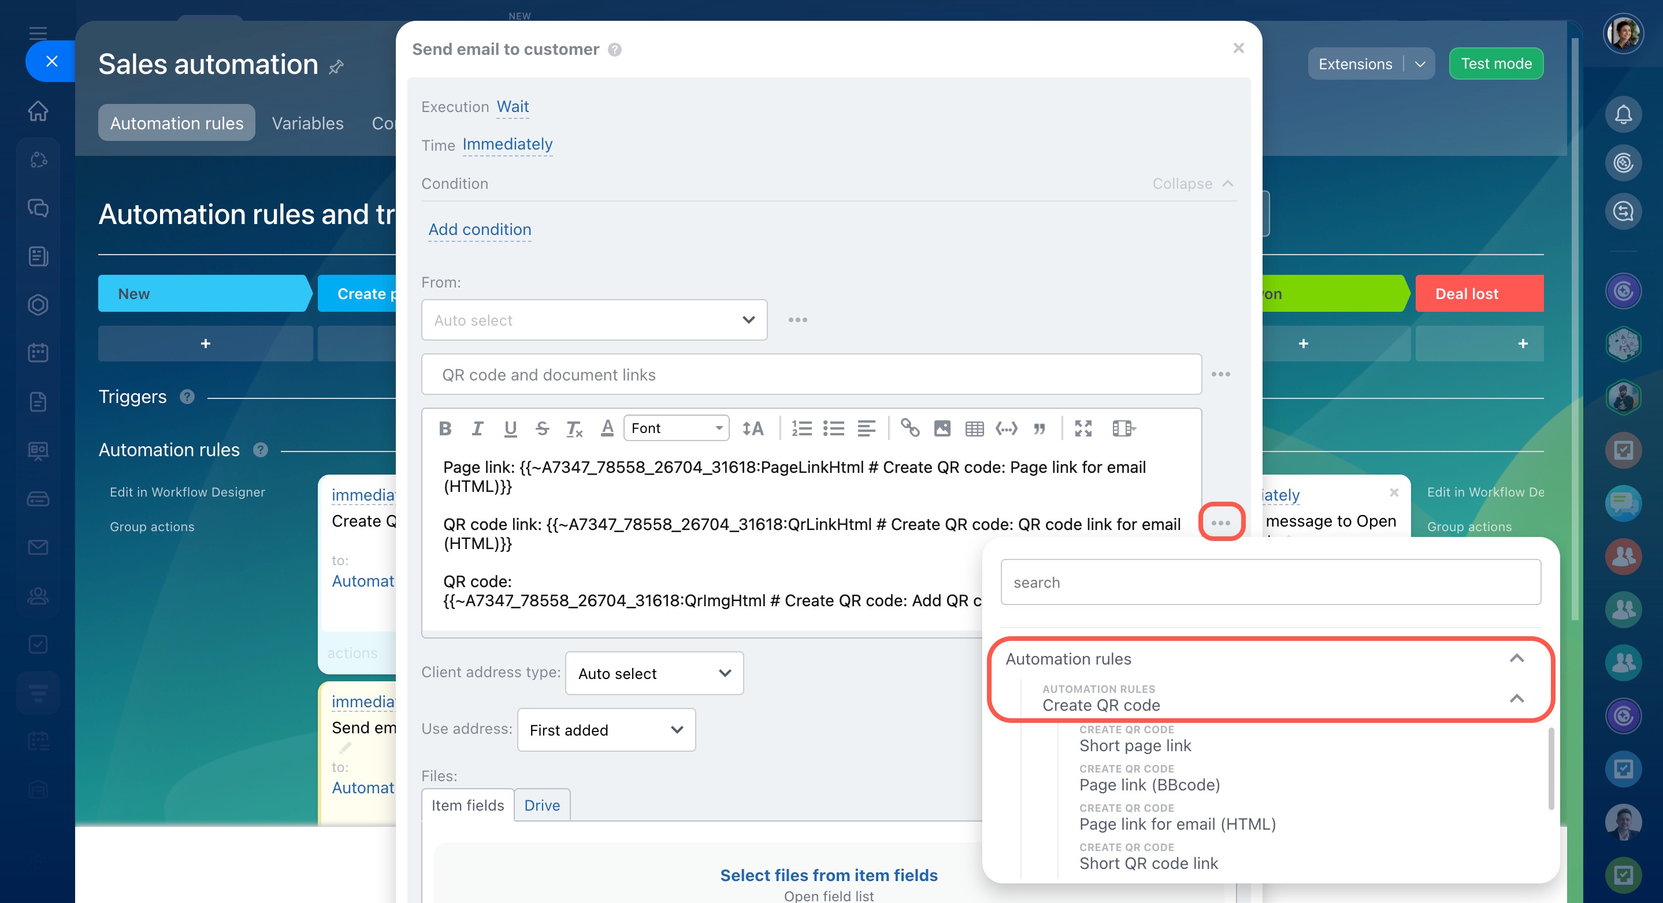Screen dimensions: 1663x903
Task: Open text color picker in editor toolbar
Action: click(607, 428)
